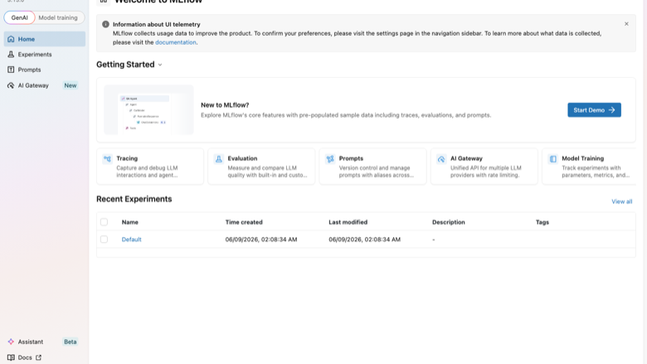Click the Prompts card icon
The height and width of the screenshot is (364, 647).
point(330,158)
